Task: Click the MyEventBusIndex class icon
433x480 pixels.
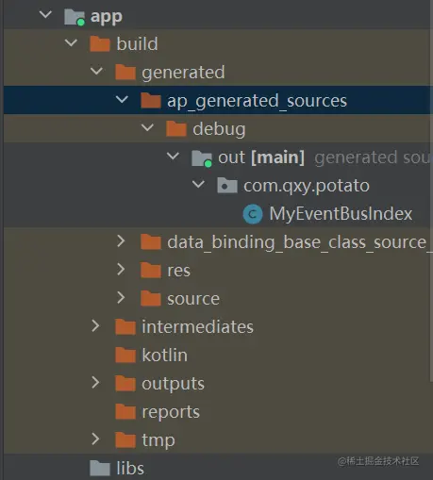Action: 253,214
